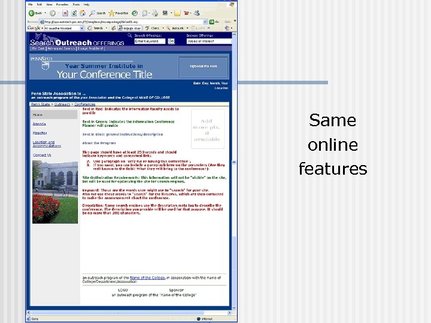Click inside the browser address bar
The height and width of the screenshot is (323, 431).
123,22
